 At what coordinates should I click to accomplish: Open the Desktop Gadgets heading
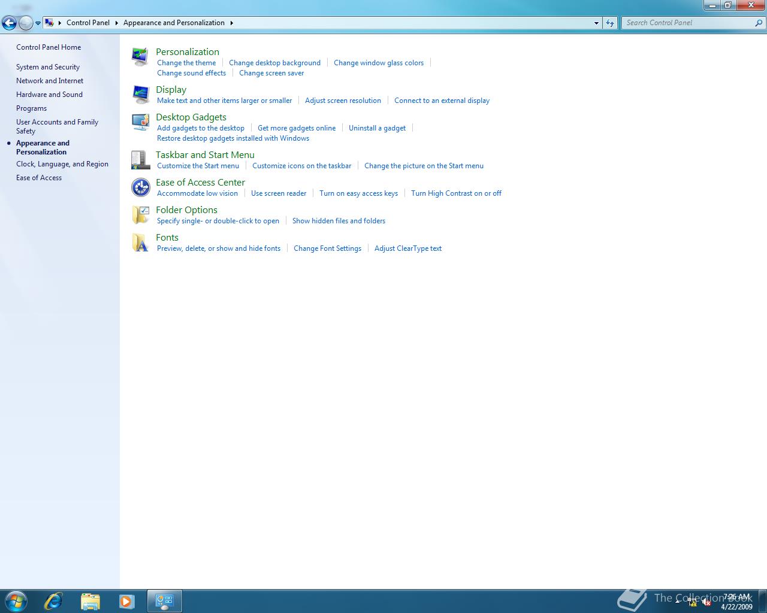click(x=191, y=117)
